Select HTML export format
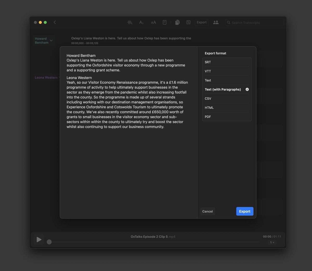312x271 pixels. point(227,108)
